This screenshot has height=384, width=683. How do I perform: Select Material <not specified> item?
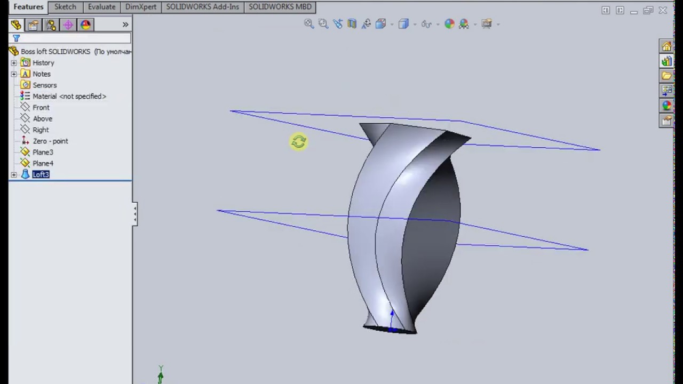(69, 97)
